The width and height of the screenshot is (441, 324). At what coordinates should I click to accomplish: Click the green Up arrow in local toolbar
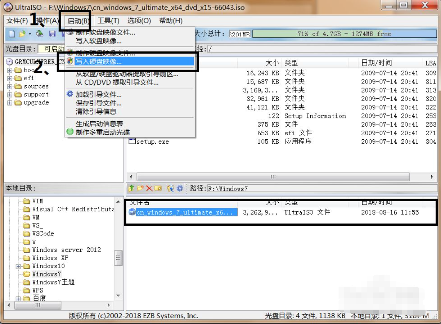click(131, 188)
